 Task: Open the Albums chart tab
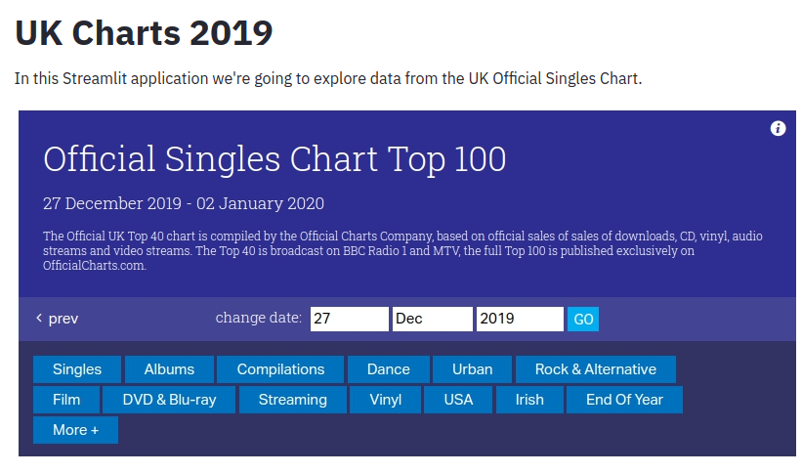169,369
